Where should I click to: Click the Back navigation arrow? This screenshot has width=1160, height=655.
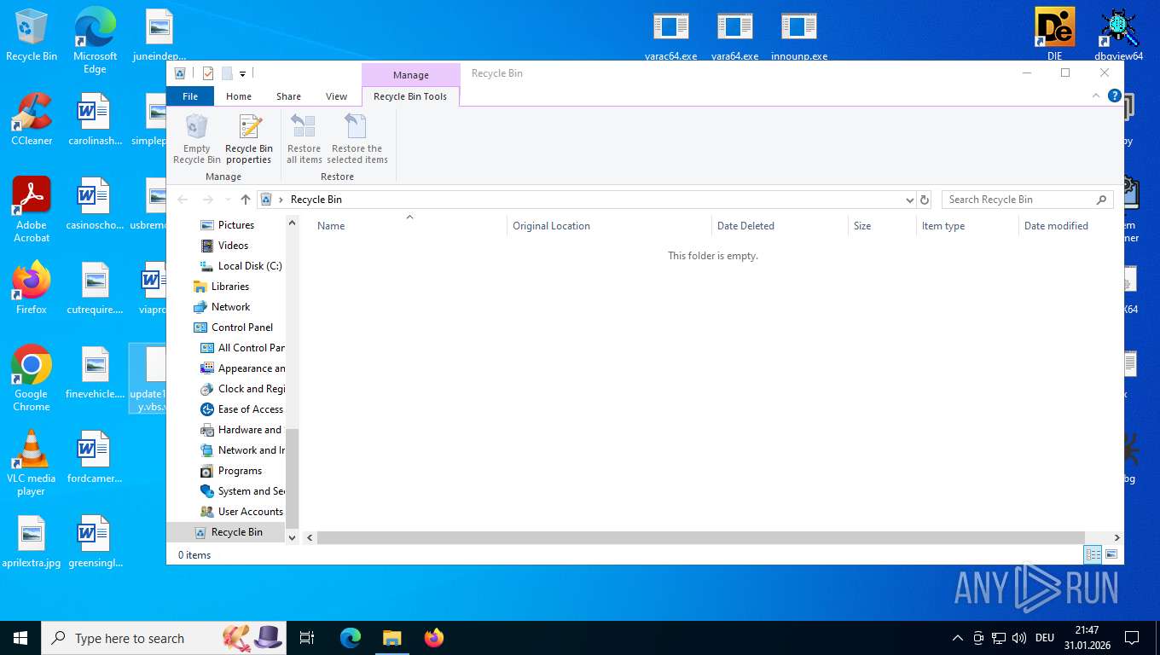(x=183, y=200)
